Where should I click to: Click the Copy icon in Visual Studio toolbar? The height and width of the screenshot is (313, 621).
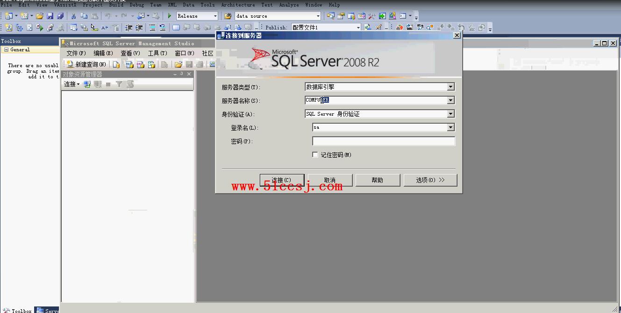tap(84, 16)
